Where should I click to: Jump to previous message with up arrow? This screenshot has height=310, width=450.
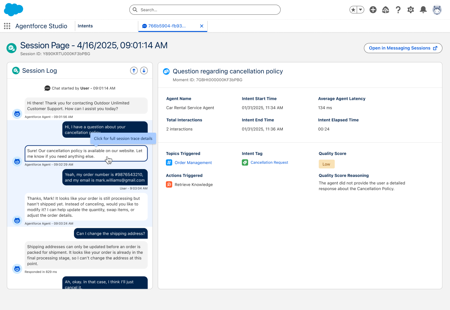click(x=134, y=71)
